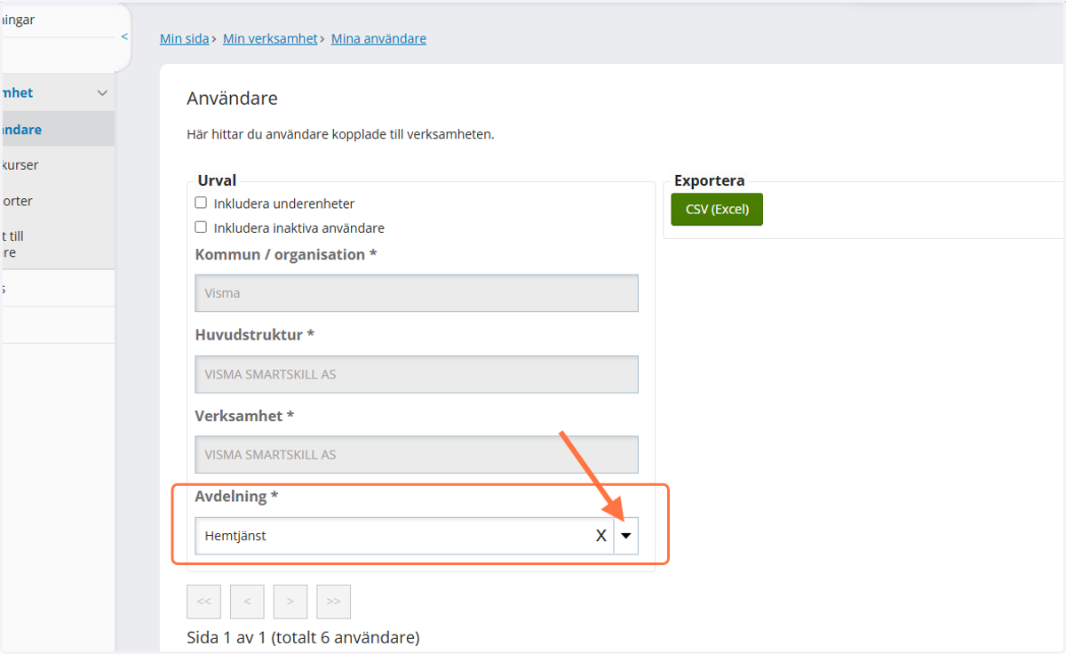The image size is (1066, 654).
Task: Open the Avdelning dropdown arrow
Action: (626, 536)
